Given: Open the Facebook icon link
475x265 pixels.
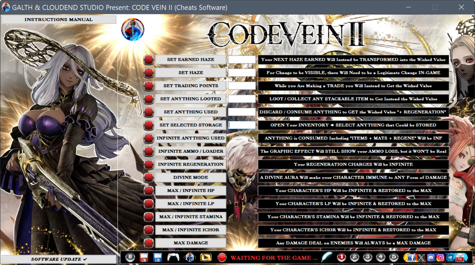Looking at the screenshot, I should coord(411,257).
